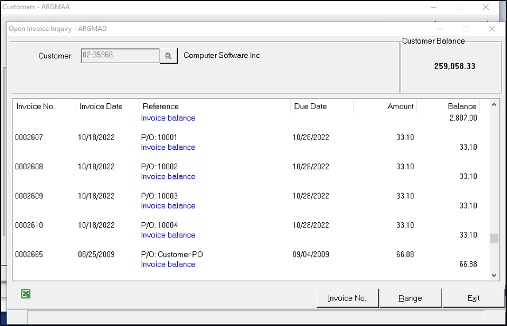Click the Reference column header
Image resolution: width=507 pixels, height=326 pixels.
[215, 107]
